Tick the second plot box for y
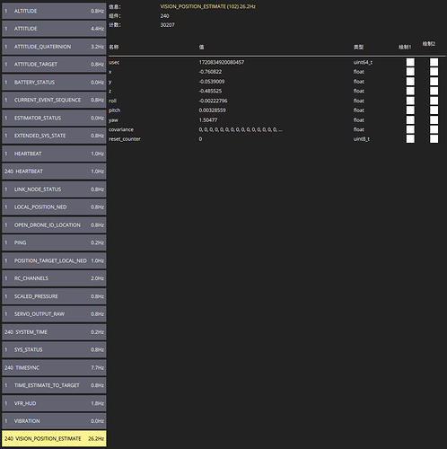 point(434,82)
